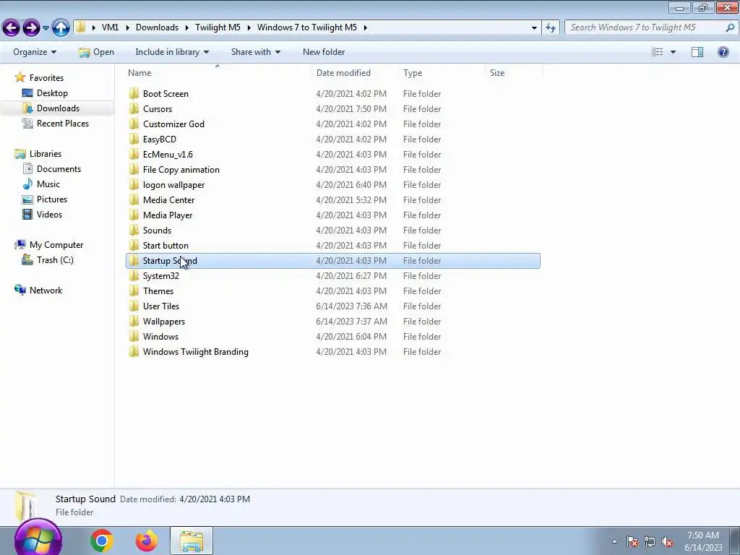Click the Windows Explorer taskbar button

pyautogui.click(x=191, y=541)
